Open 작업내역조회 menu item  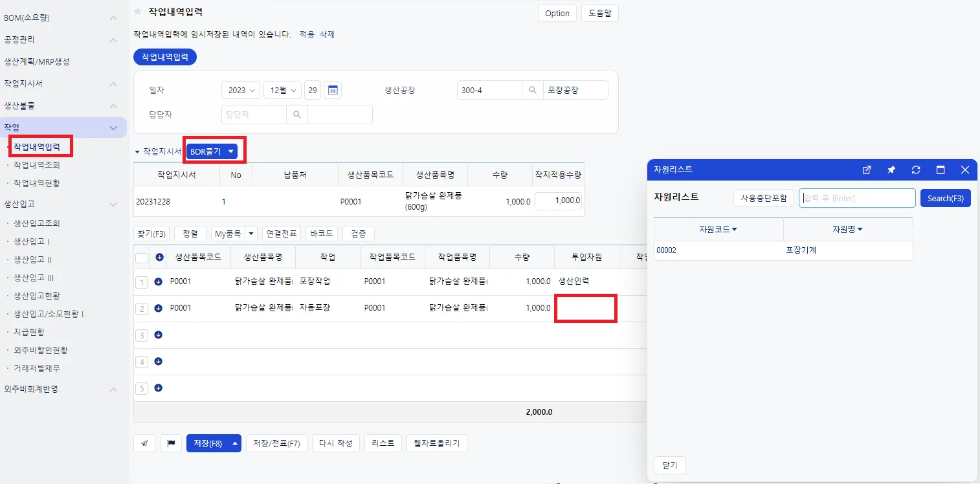(37, 165)
